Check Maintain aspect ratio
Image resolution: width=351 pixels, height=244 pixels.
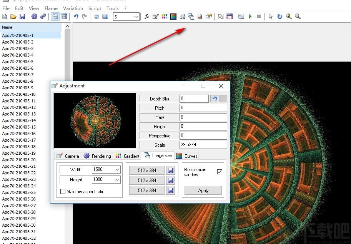click(x=63, y=192)
